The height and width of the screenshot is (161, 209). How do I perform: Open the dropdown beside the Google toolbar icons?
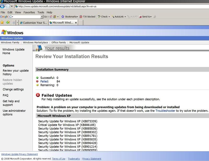click(58, 17)
